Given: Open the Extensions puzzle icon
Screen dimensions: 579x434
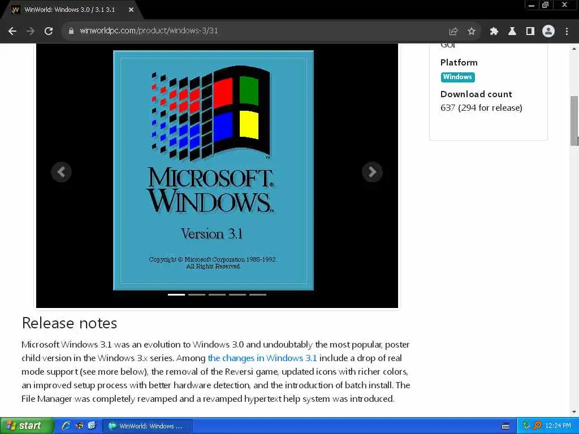Looking at the screenshot, I should point(494,32).
